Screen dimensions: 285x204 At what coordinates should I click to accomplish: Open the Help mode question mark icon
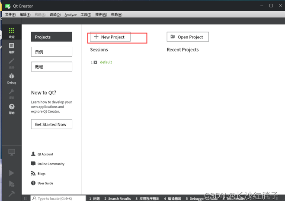11,107
